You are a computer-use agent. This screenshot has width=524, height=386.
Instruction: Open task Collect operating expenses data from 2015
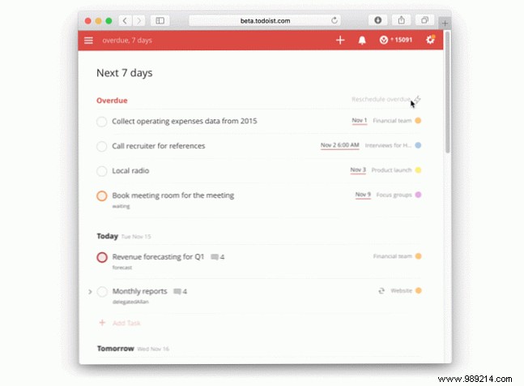[x=185, y=121]
